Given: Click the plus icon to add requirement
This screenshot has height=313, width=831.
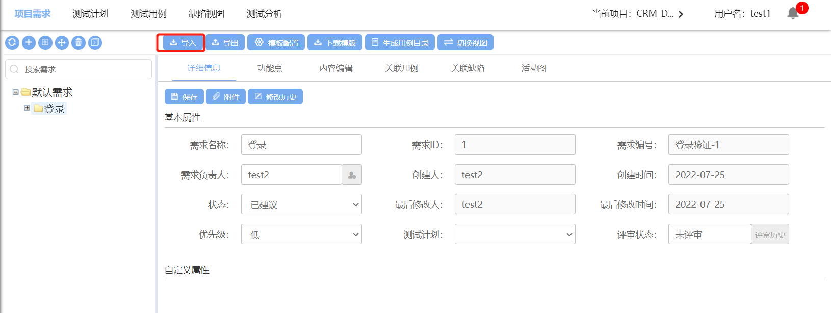Looking at the screenshot, I should click(x=29, y=43).
